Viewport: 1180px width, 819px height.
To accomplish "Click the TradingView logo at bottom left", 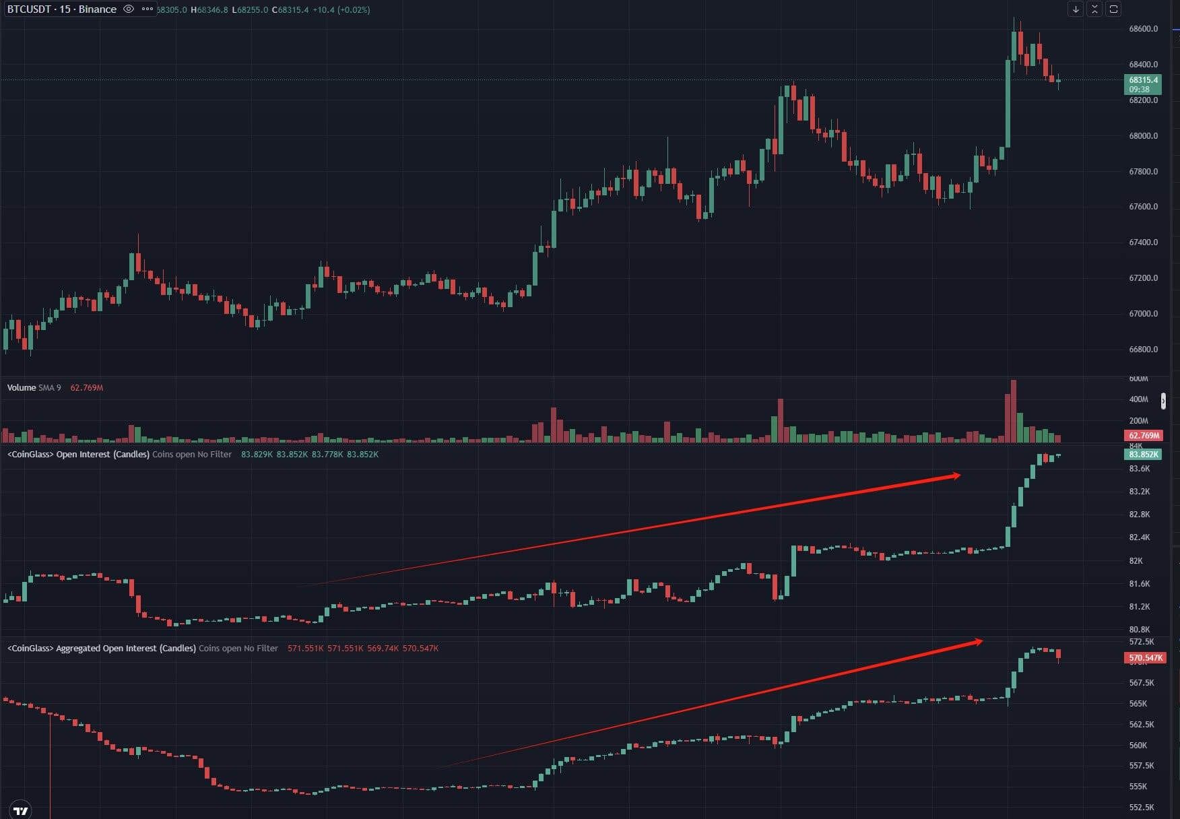I will 21,810.
